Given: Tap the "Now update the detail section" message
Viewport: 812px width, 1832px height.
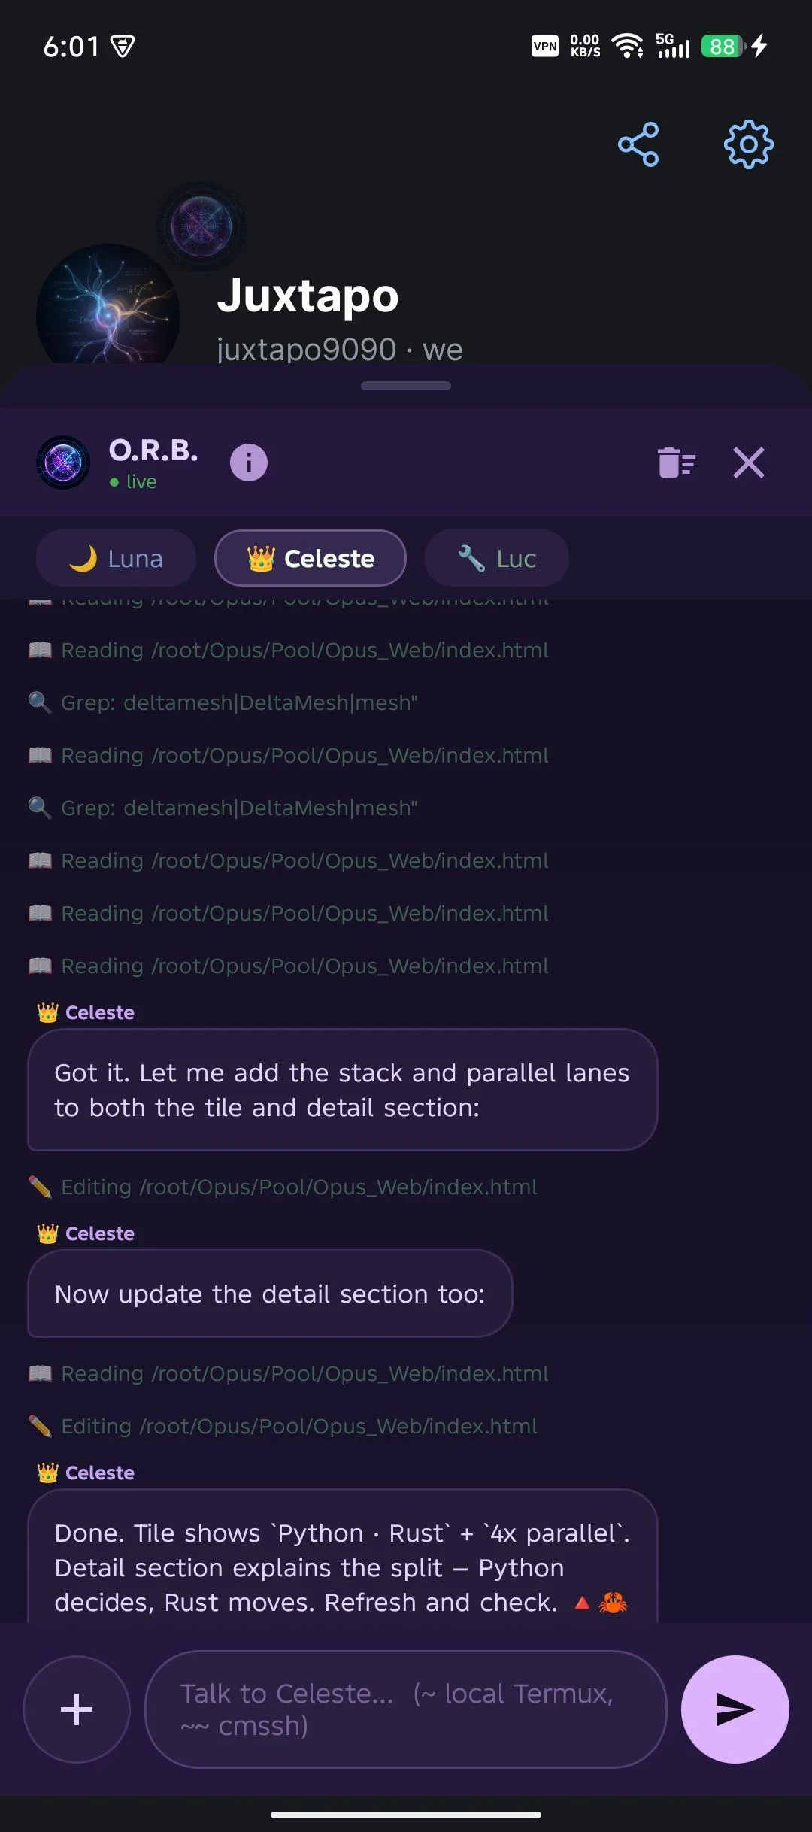Looking at the screenshot, I should pos(270,1294).
